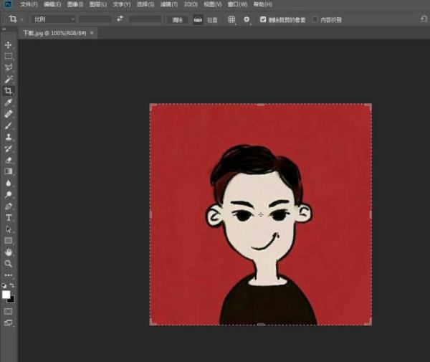Switch to the Hand tool
This screenshot has width=430, height=362.
(x=9, y=252)
